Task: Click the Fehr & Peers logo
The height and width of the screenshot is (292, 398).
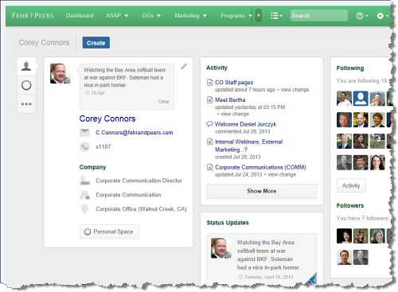Action: coord(33,16)
